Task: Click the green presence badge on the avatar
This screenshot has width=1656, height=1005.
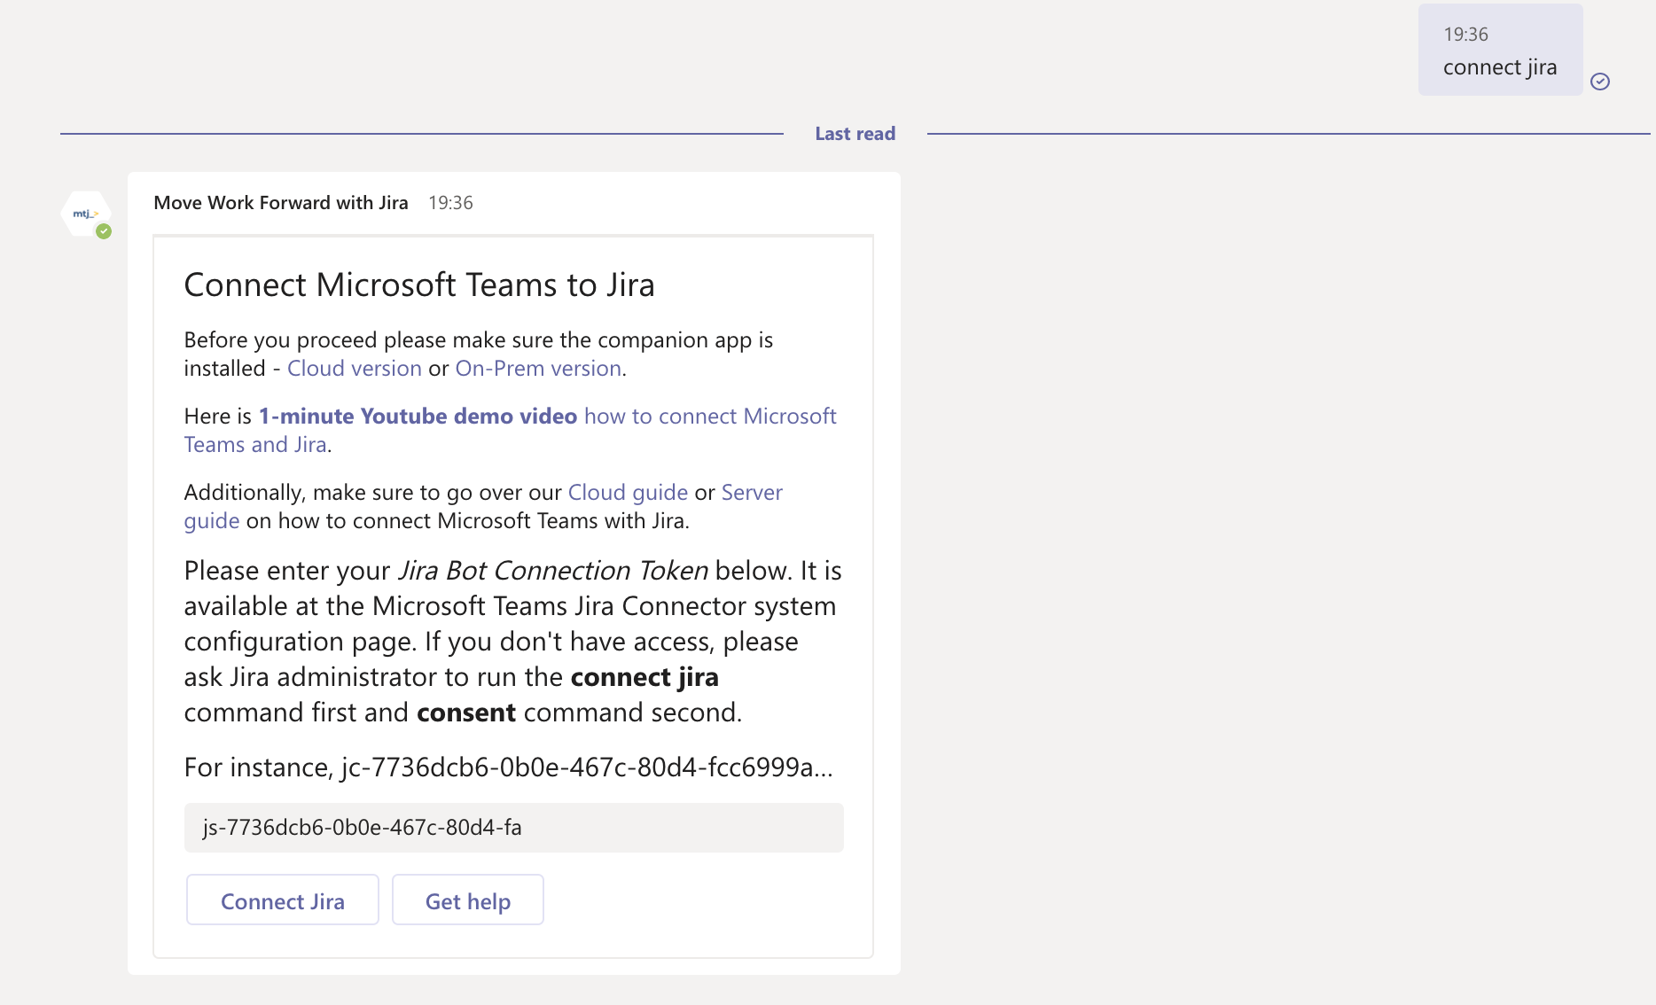Action: click(104, 231)
